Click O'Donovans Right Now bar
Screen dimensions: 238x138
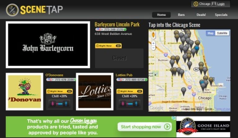59,91
